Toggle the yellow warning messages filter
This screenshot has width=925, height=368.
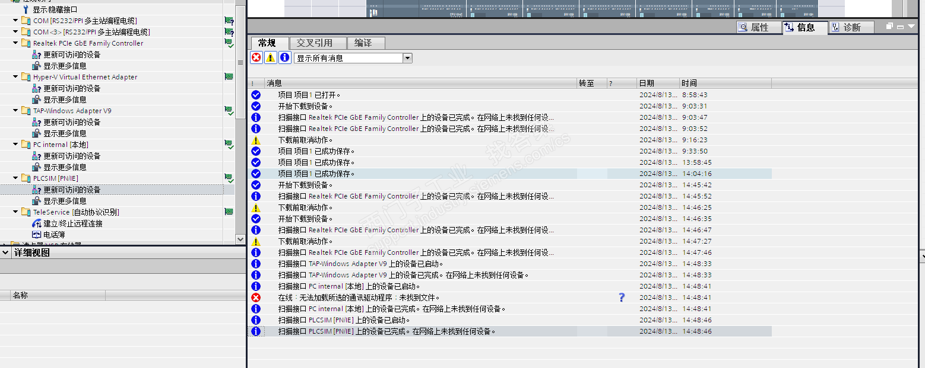tap(270, 57)
